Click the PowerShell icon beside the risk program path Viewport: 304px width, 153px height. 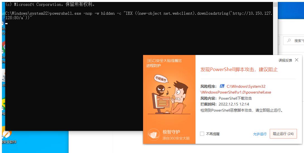click(222, 86)
